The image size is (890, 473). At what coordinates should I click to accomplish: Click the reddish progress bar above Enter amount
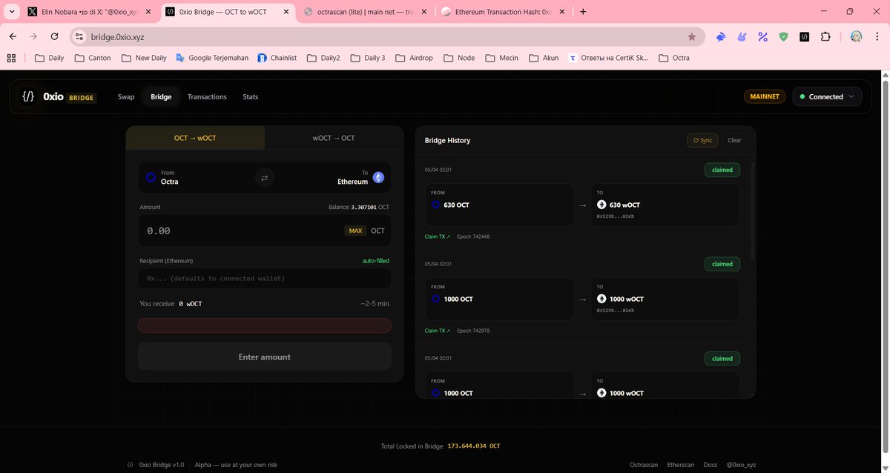(265, 325)
